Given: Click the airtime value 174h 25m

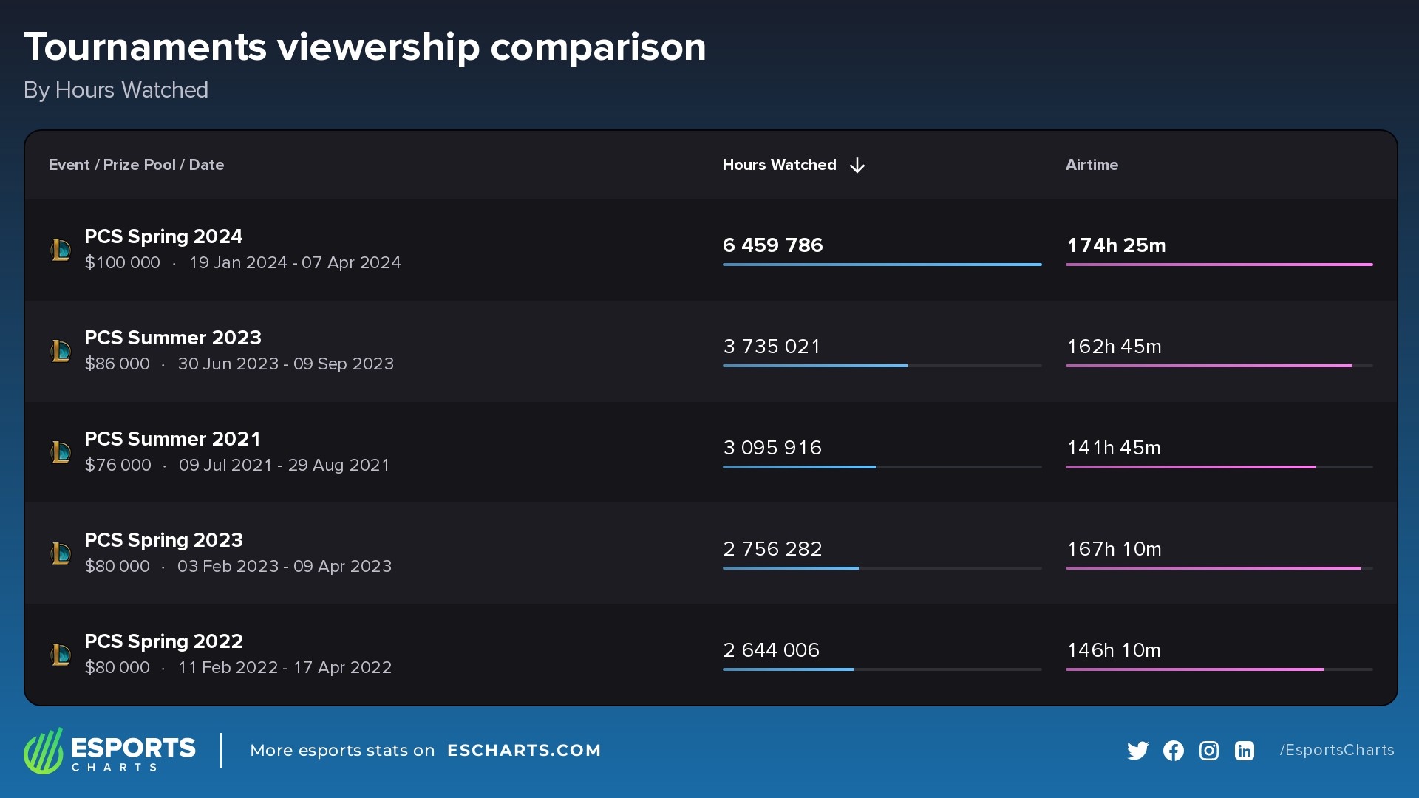Looking at the screenshot, I should click(1116, 245).
